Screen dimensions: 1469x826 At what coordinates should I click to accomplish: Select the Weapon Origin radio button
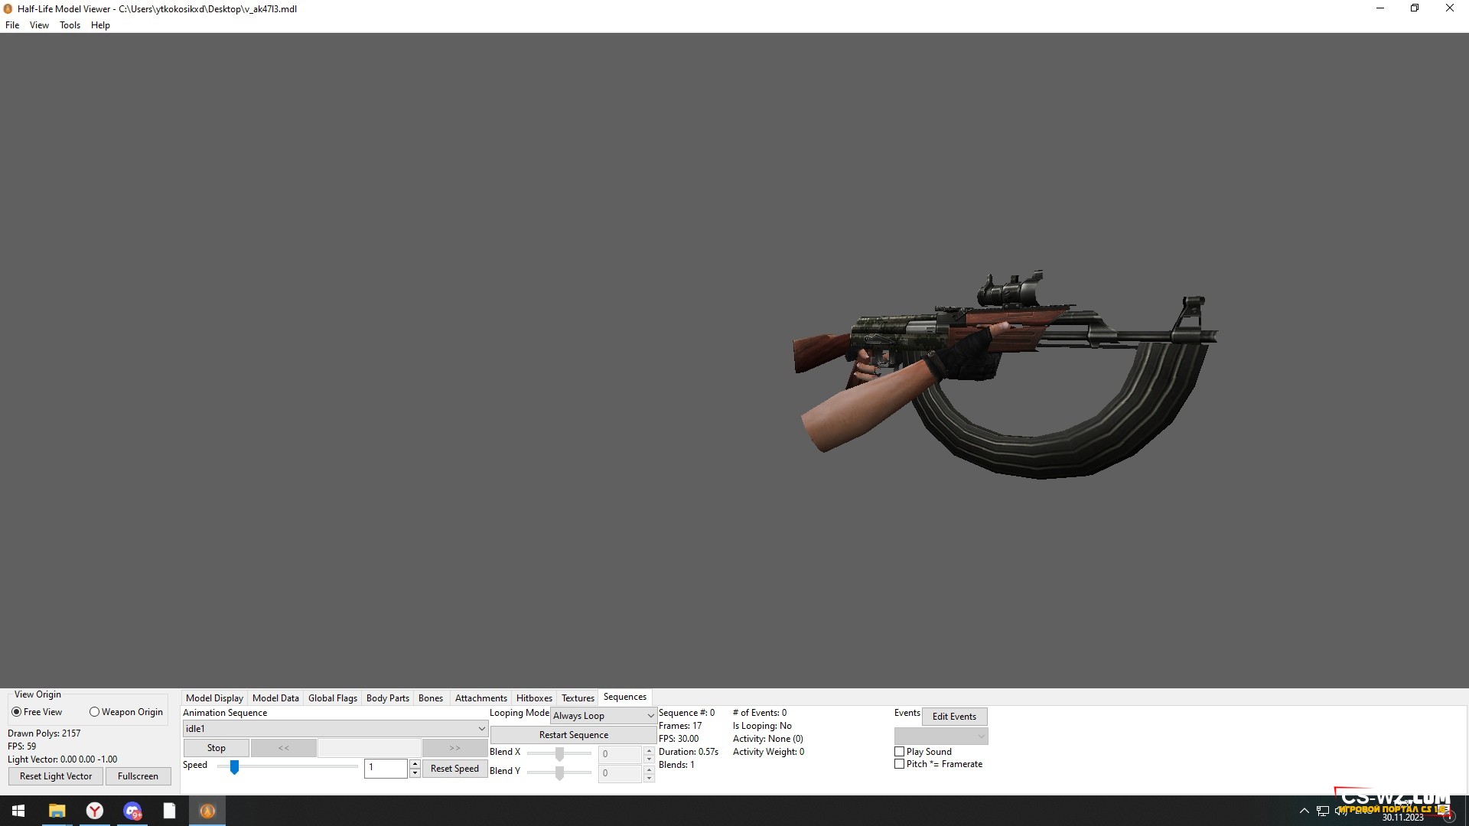coord(94,712)
